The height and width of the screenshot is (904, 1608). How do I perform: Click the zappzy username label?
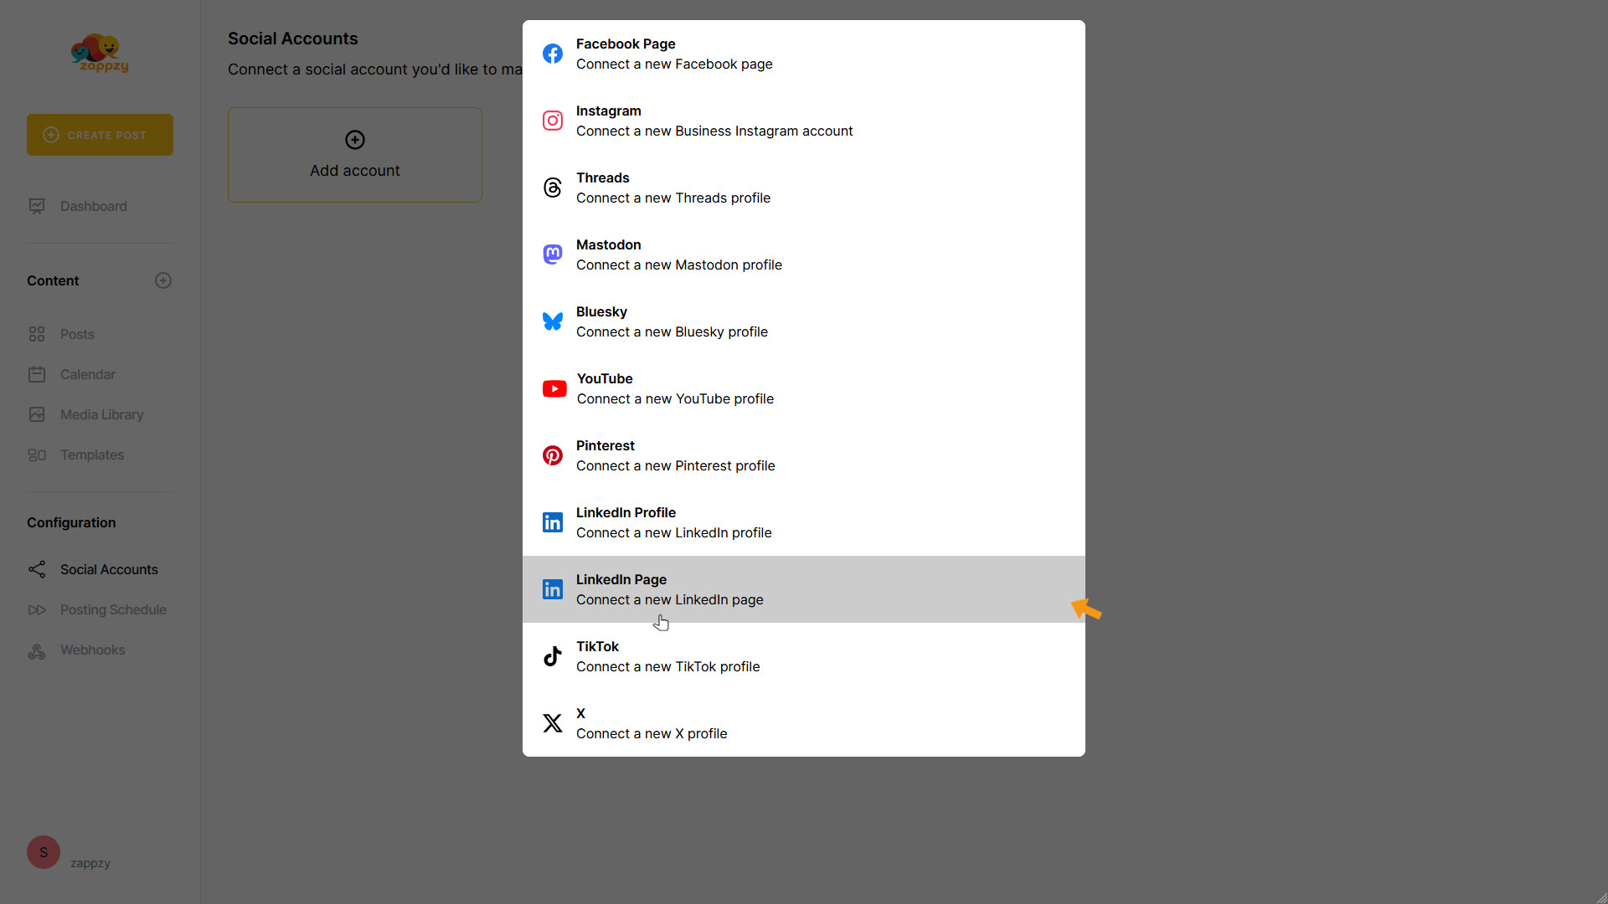[x=90, y=863]
